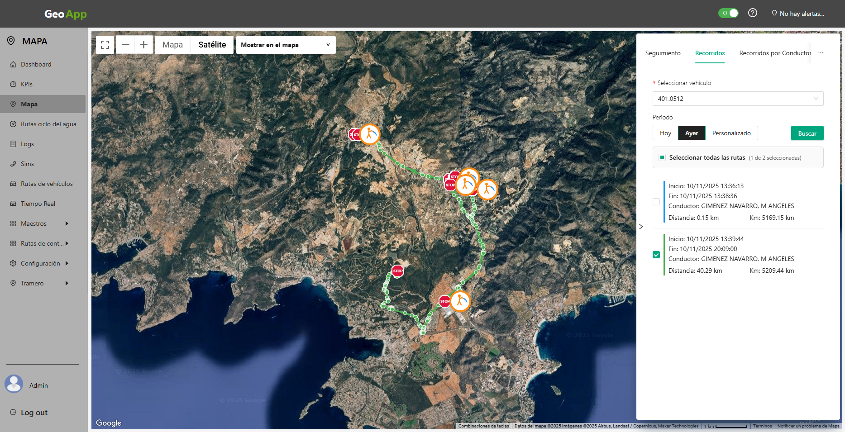Uncheck Seleccionar todas las rutas
The width and height of the screenshot is (845, 432).
(662, 157)
